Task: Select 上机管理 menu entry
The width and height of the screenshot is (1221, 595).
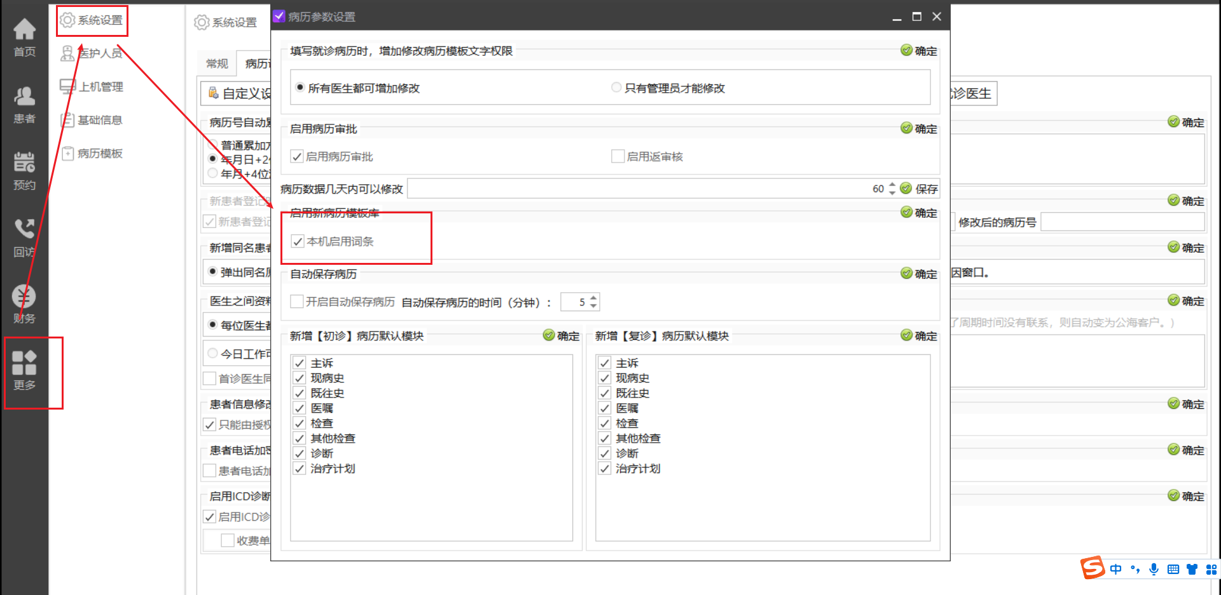Action: tap(92, 86)
